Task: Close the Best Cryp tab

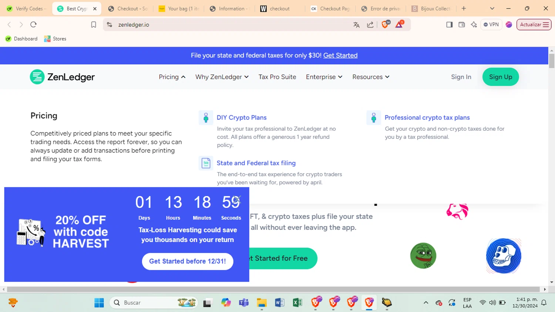Action: click(95, 9)
